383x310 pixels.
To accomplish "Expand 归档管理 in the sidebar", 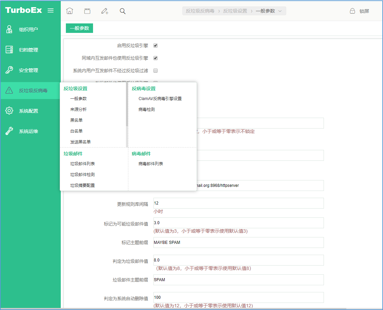I will tap(29, 50).
